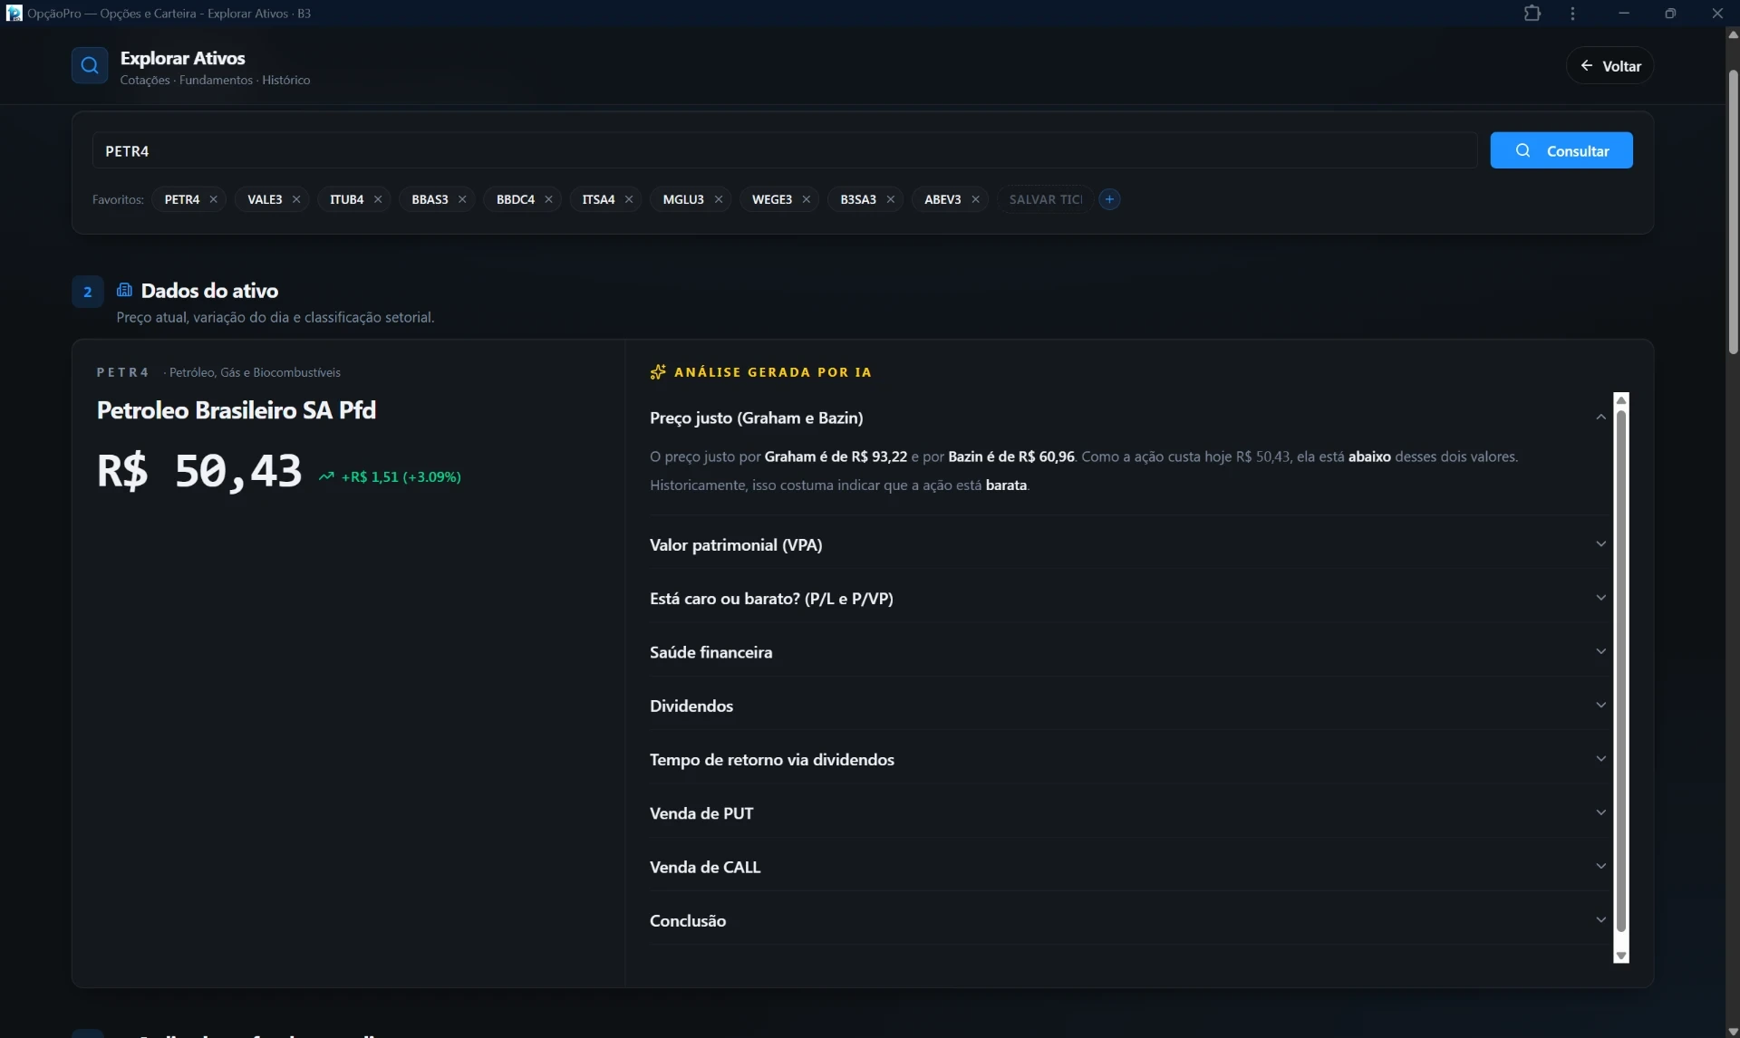Image resolution: width=1740 pixels, height=1038 pixels.
Task: Click the main page scroll-down arrow
Action: click(1733, 1031)
